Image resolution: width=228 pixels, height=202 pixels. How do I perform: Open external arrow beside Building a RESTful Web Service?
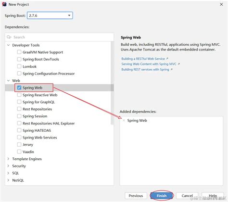(x=167, y=59)
